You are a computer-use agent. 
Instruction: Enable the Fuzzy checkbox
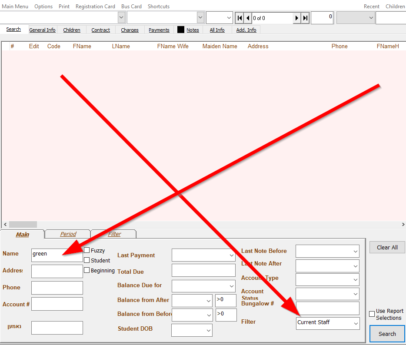pyautogui.click(x=87, y=250)
